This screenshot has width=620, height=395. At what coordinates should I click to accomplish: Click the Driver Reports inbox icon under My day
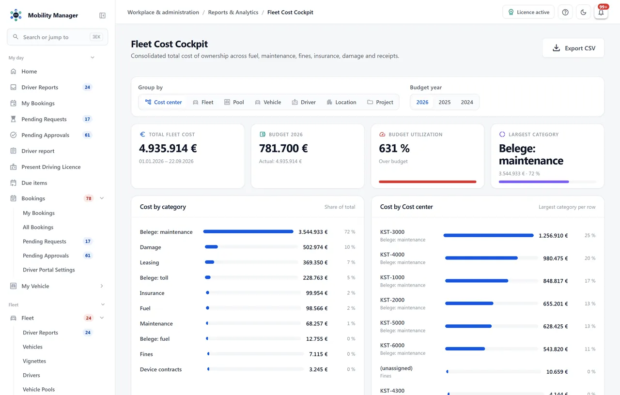coord(13,87)
